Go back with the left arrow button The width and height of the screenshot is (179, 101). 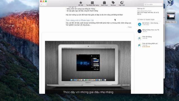(42, 4)
